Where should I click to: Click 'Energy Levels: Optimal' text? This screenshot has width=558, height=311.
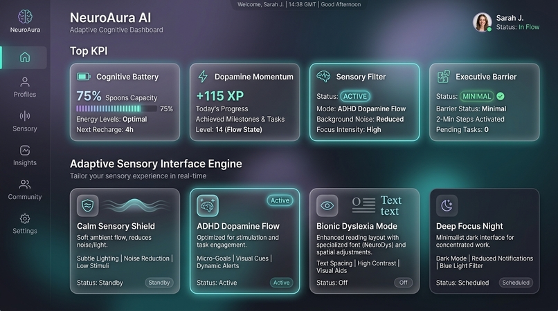(x=111, y=119)
